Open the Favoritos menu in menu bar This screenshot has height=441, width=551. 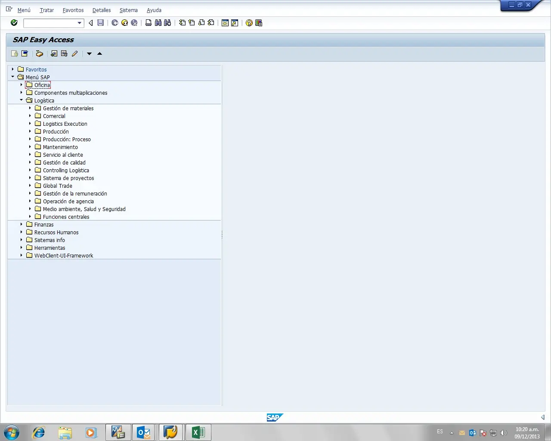73,10
